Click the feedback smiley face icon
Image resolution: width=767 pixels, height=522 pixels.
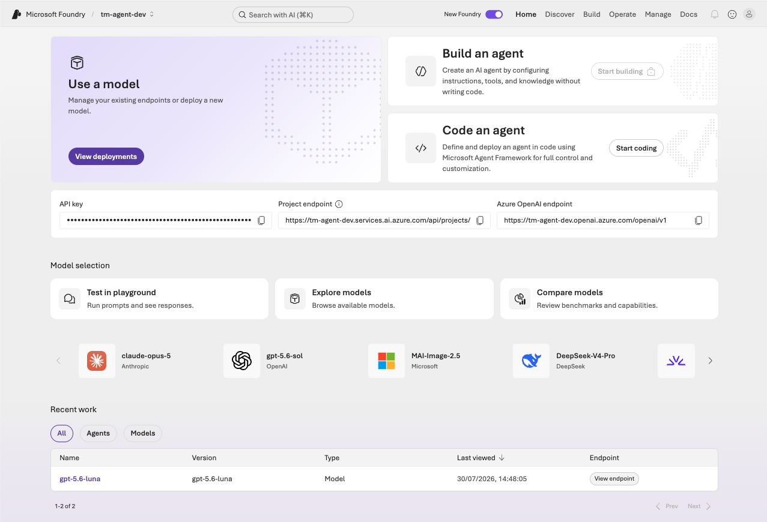pos(732,14)
